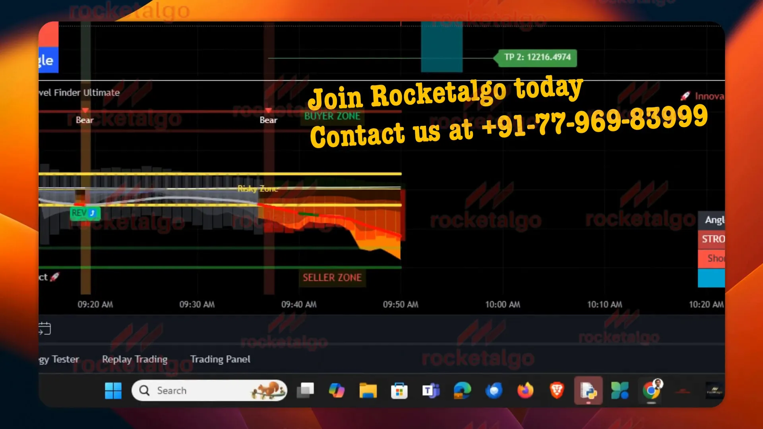Viewport: 763px width, 429px height.
Task: Click the rocket Innova indicator label
Action: (703, 96)
